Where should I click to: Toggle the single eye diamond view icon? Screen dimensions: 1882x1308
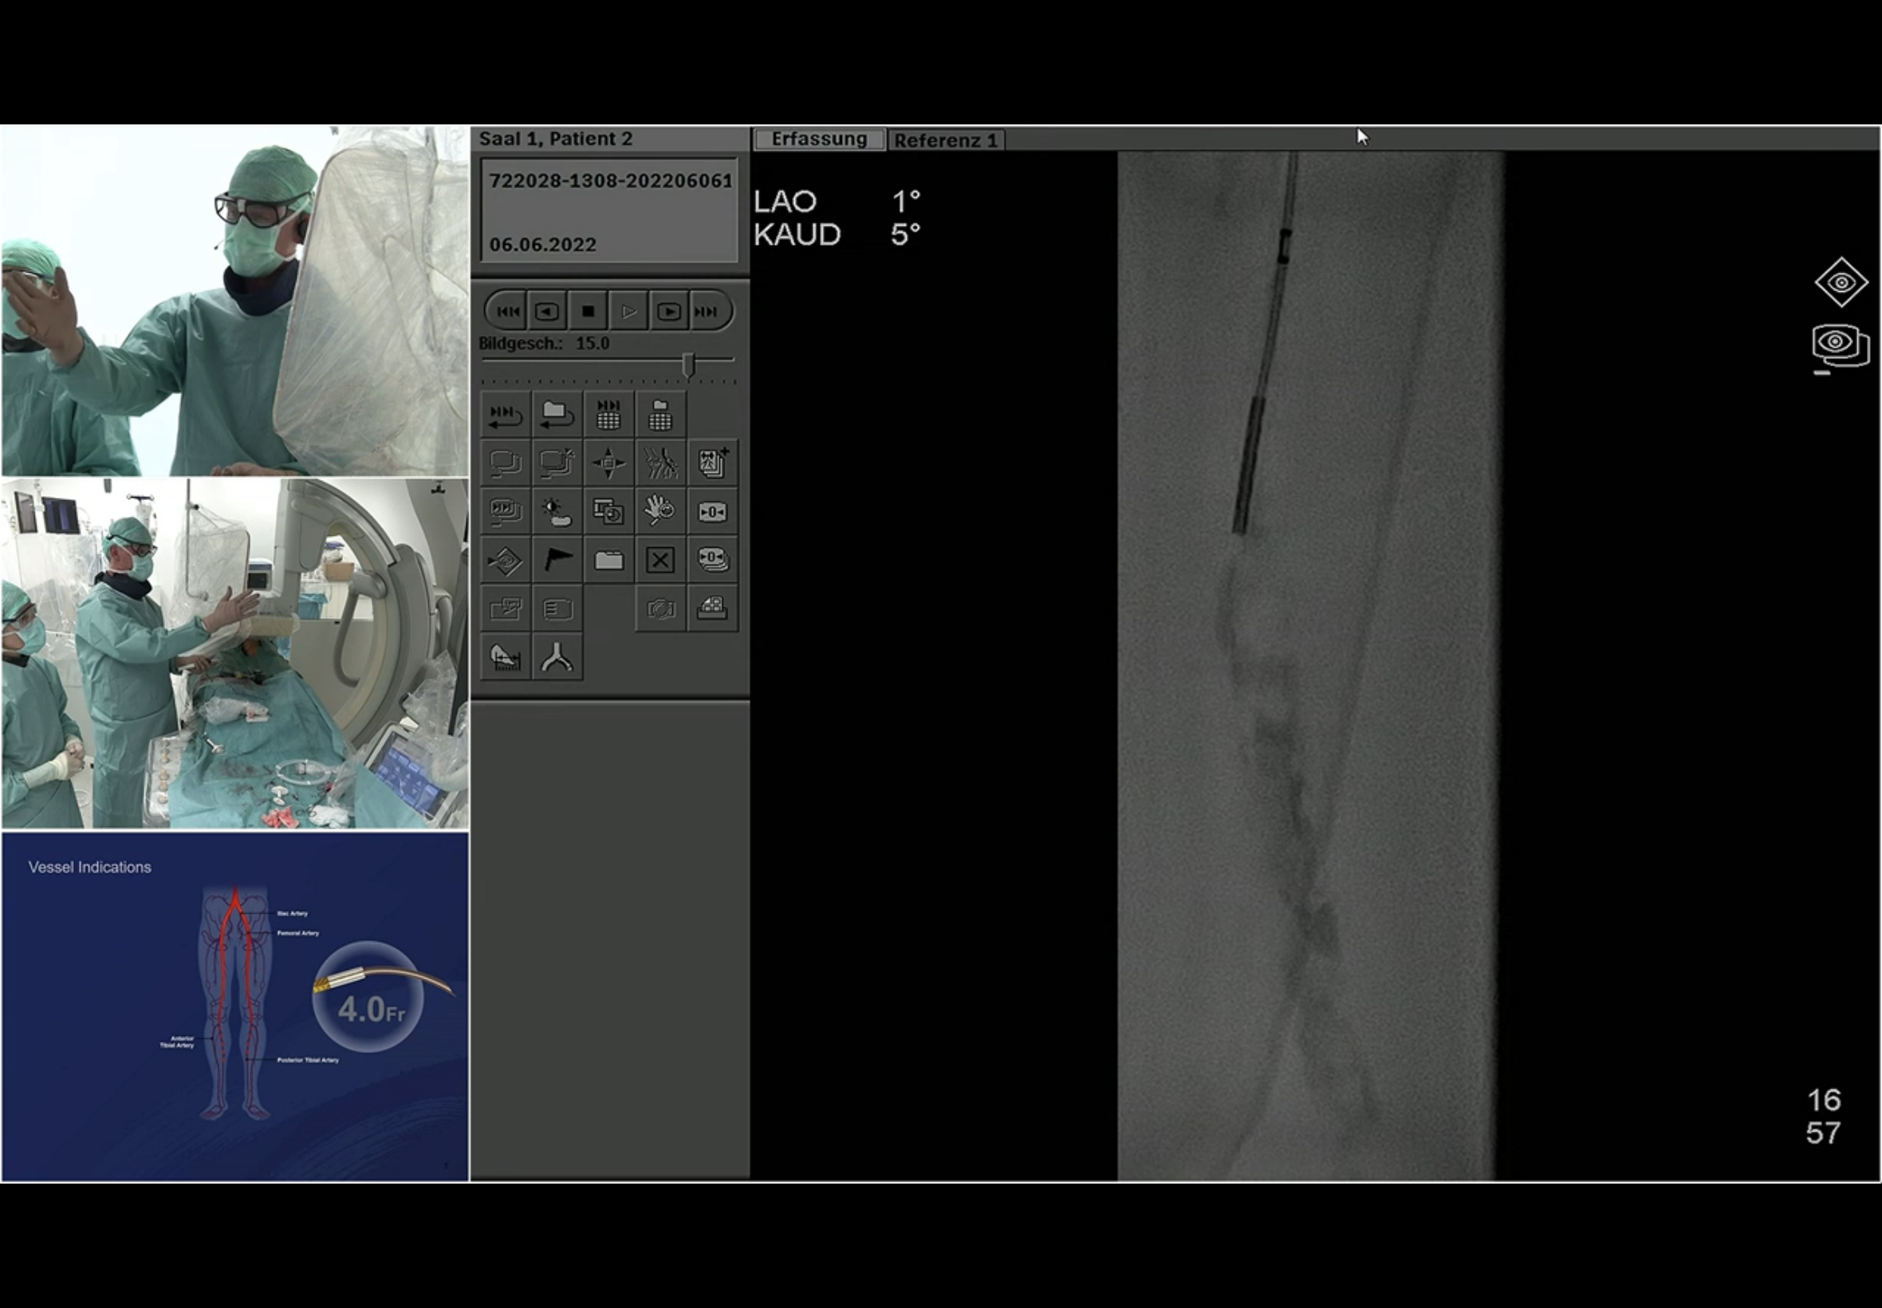pyautogui.click(x=1841, y=282)
